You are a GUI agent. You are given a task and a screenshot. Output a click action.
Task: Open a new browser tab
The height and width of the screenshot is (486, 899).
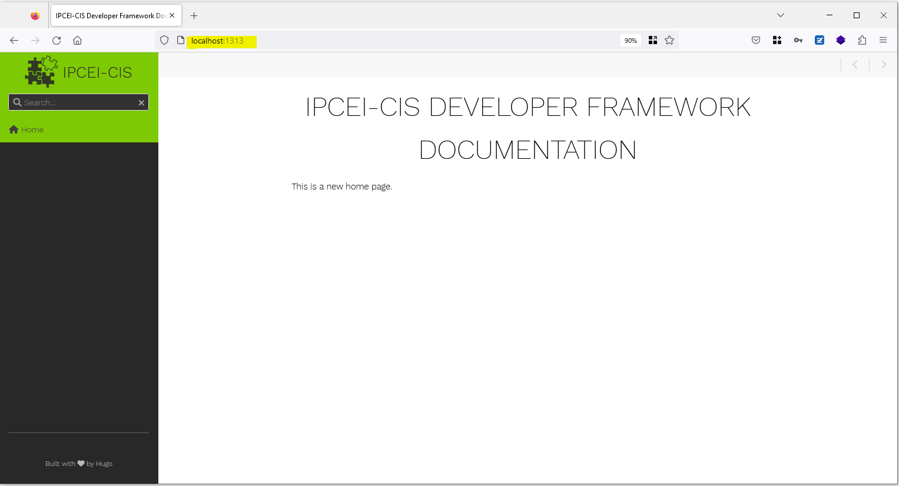coord(194,16)
